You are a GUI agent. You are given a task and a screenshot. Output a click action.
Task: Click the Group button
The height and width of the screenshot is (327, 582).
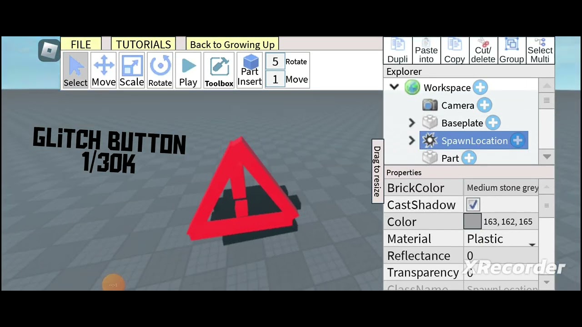pyautogui.click(x=512, y=50)
